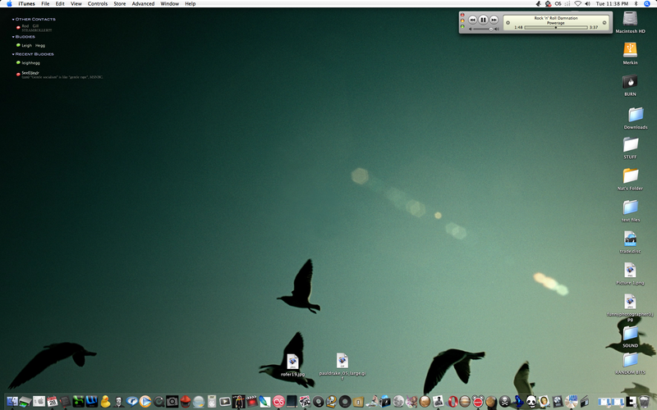Launch Last.fm red icon in Dock
Screen dimensions: 657x410
[x=278, y=402]
